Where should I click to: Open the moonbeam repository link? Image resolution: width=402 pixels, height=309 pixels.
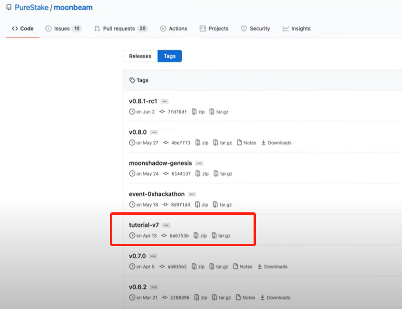[x=73, y=8]
